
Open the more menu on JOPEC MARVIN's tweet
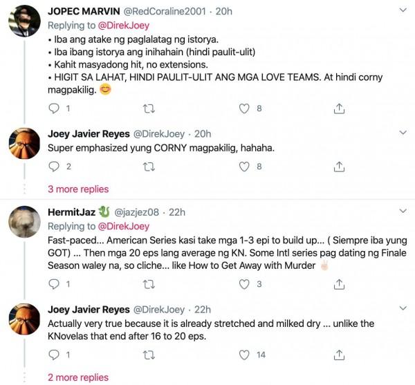(x=404, y=11)
